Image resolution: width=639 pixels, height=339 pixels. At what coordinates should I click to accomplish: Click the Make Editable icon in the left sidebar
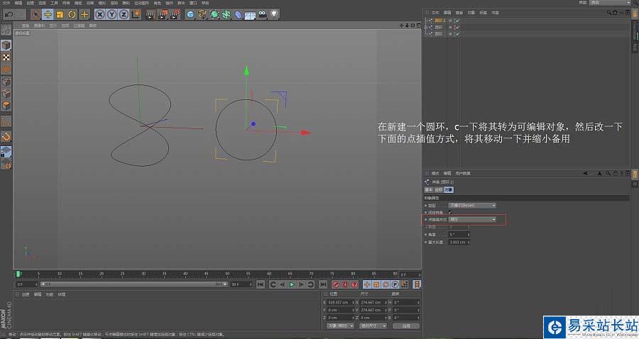point(6,30)
